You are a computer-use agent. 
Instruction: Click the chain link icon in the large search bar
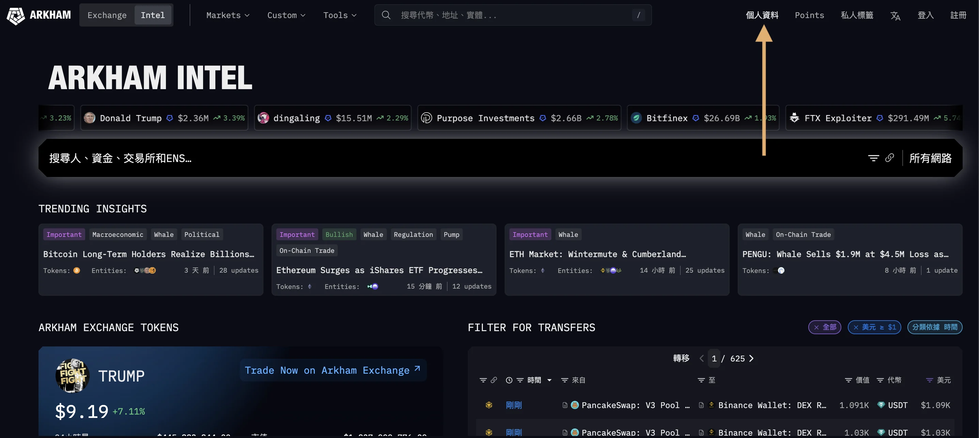pyautogui.click(x=889, y=158)
